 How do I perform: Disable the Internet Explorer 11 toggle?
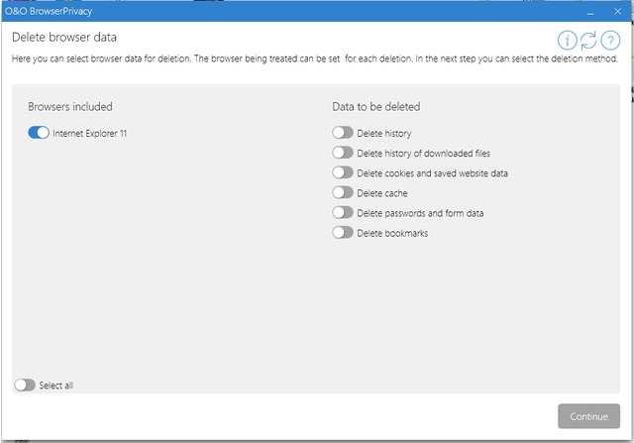[39, 133]
